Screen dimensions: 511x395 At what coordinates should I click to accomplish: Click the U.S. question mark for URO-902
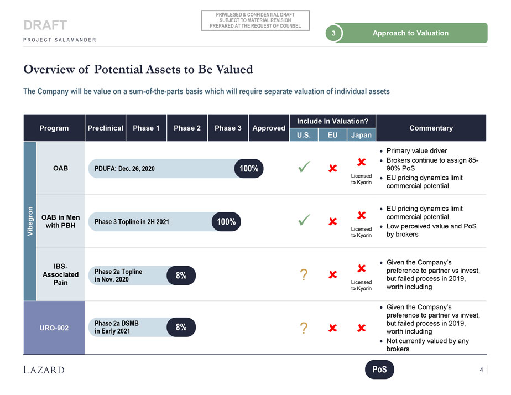point(303,328)
